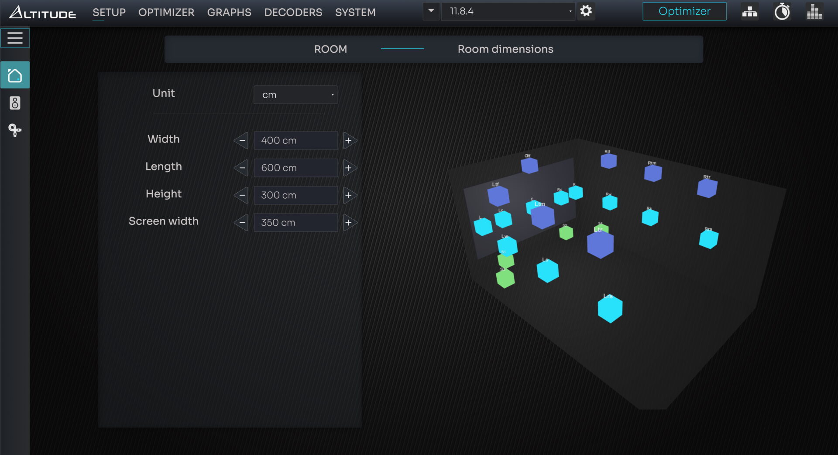This screenshot has width=838, height=455.
Task: Click the arrow button left of preset box
Action: tap(431, 11)
